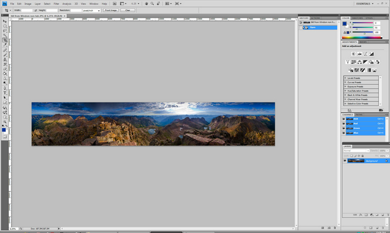The width and height of the screenshot is (390, 233).
Task: Toggle visibility of the Red channel
Action: [344, 123]
